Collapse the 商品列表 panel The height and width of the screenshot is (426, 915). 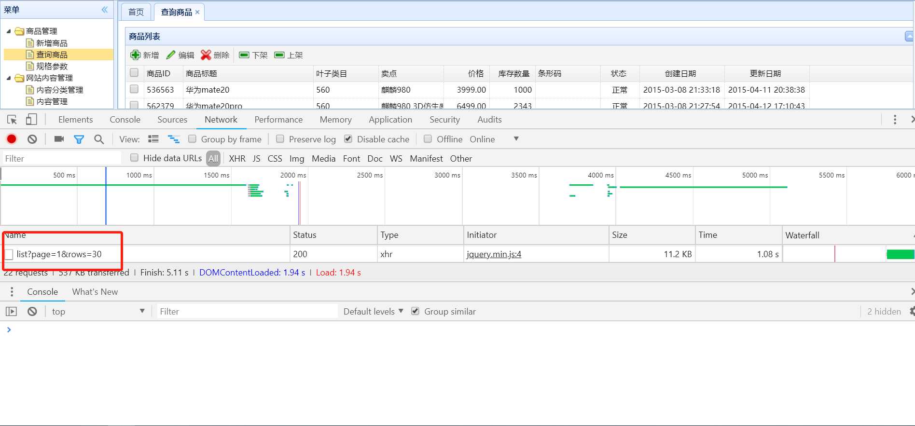coord(909,36)
